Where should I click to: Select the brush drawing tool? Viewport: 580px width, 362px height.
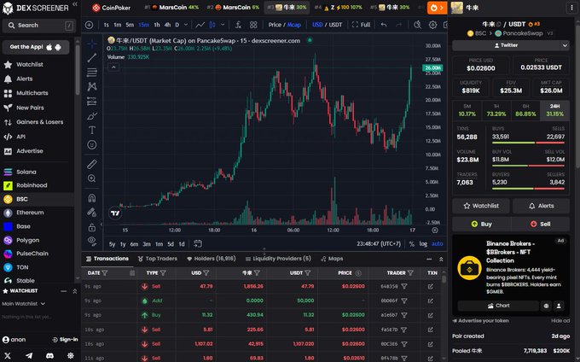tap(92, 116)
